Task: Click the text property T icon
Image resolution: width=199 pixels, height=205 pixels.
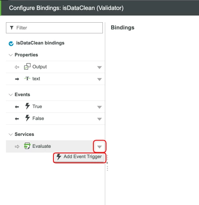Action: tap(27, 79)
